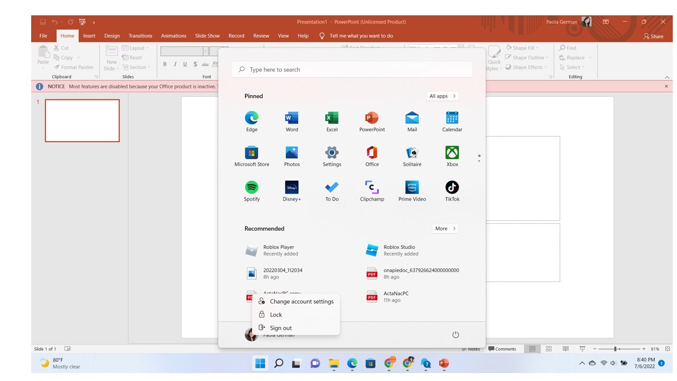Click the Share button in PowerPoint
The width and height of the screenshot is (677, 381).
tap(653, 36)
